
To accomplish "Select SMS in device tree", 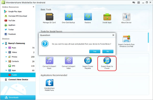I will click(13, 66).
